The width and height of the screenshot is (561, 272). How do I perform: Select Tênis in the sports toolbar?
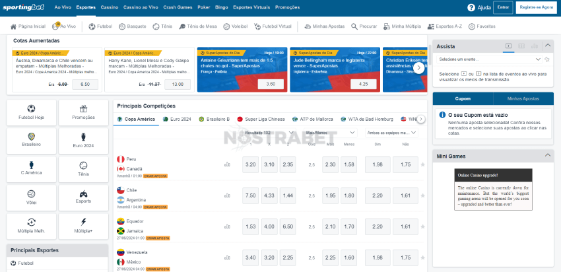coord(162,26)
